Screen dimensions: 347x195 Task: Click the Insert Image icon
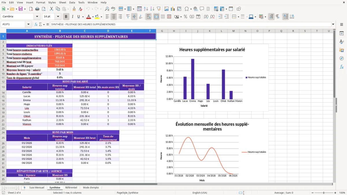(x=167, y=9)
